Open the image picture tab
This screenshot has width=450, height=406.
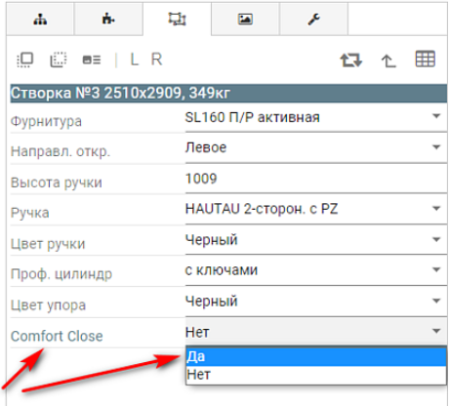pyautogui.click(x=245, y=20)
